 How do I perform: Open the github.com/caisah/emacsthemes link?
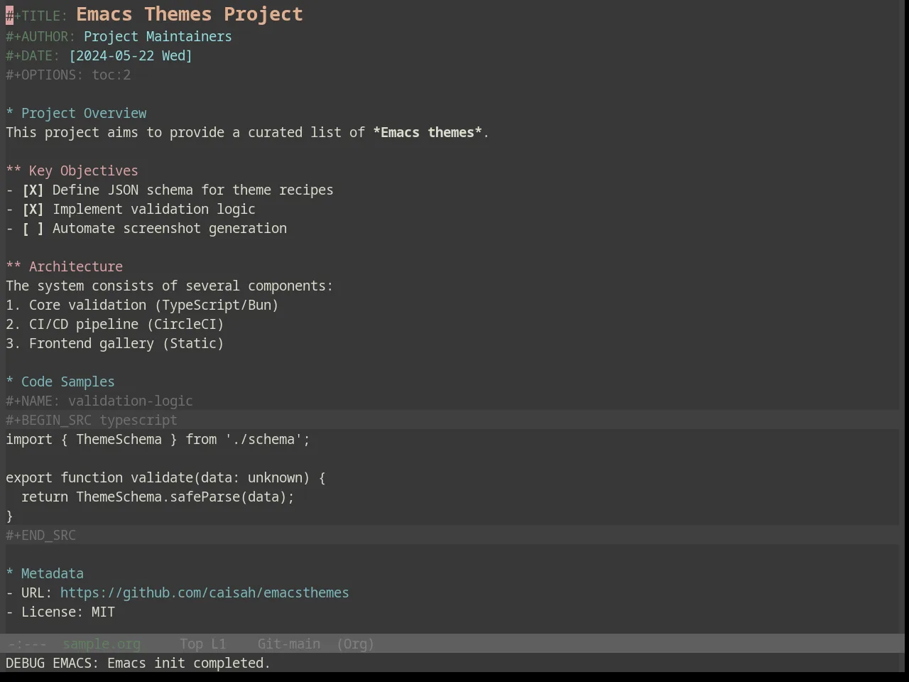pyautogui.click(x=205, y=593)
